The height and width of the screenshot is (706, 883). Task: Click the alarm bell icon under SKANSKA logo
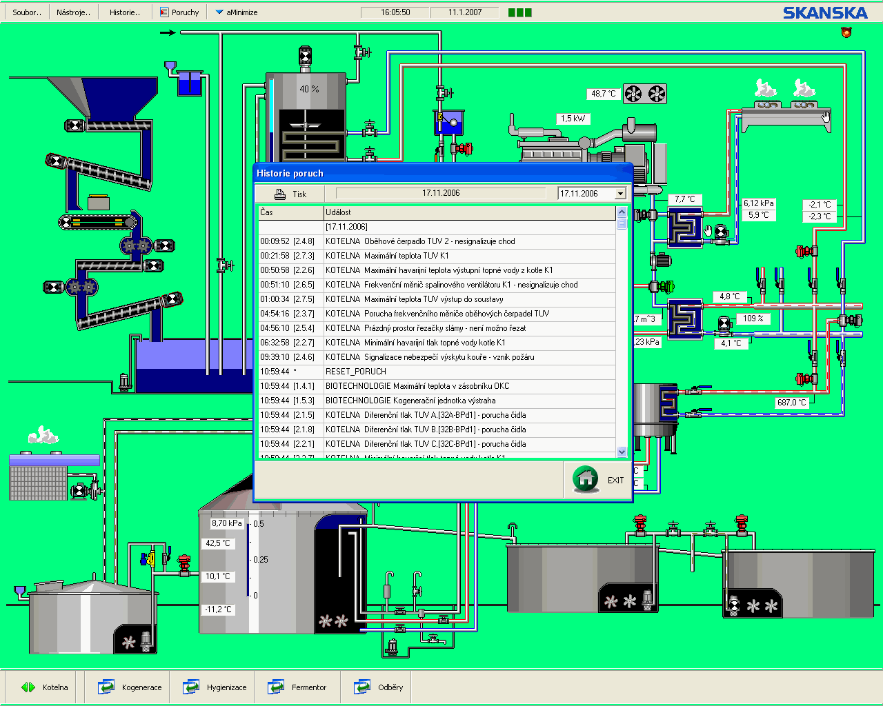coord(846,32)
